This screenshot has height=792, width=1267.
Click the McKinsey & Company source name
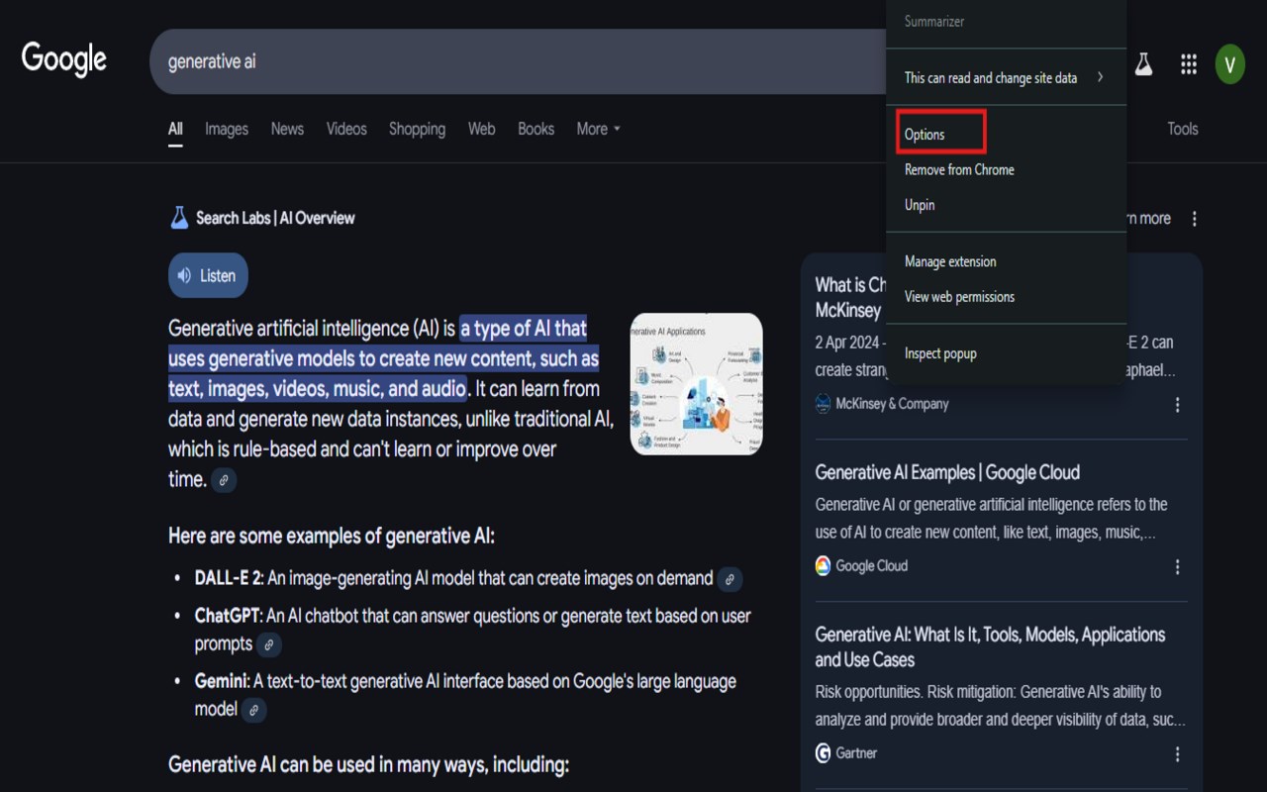coord(892,404)
